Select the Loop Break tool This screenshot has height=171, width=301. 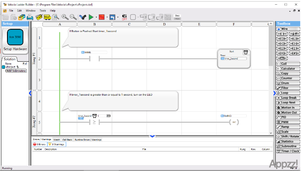click(x=288, y=98)
